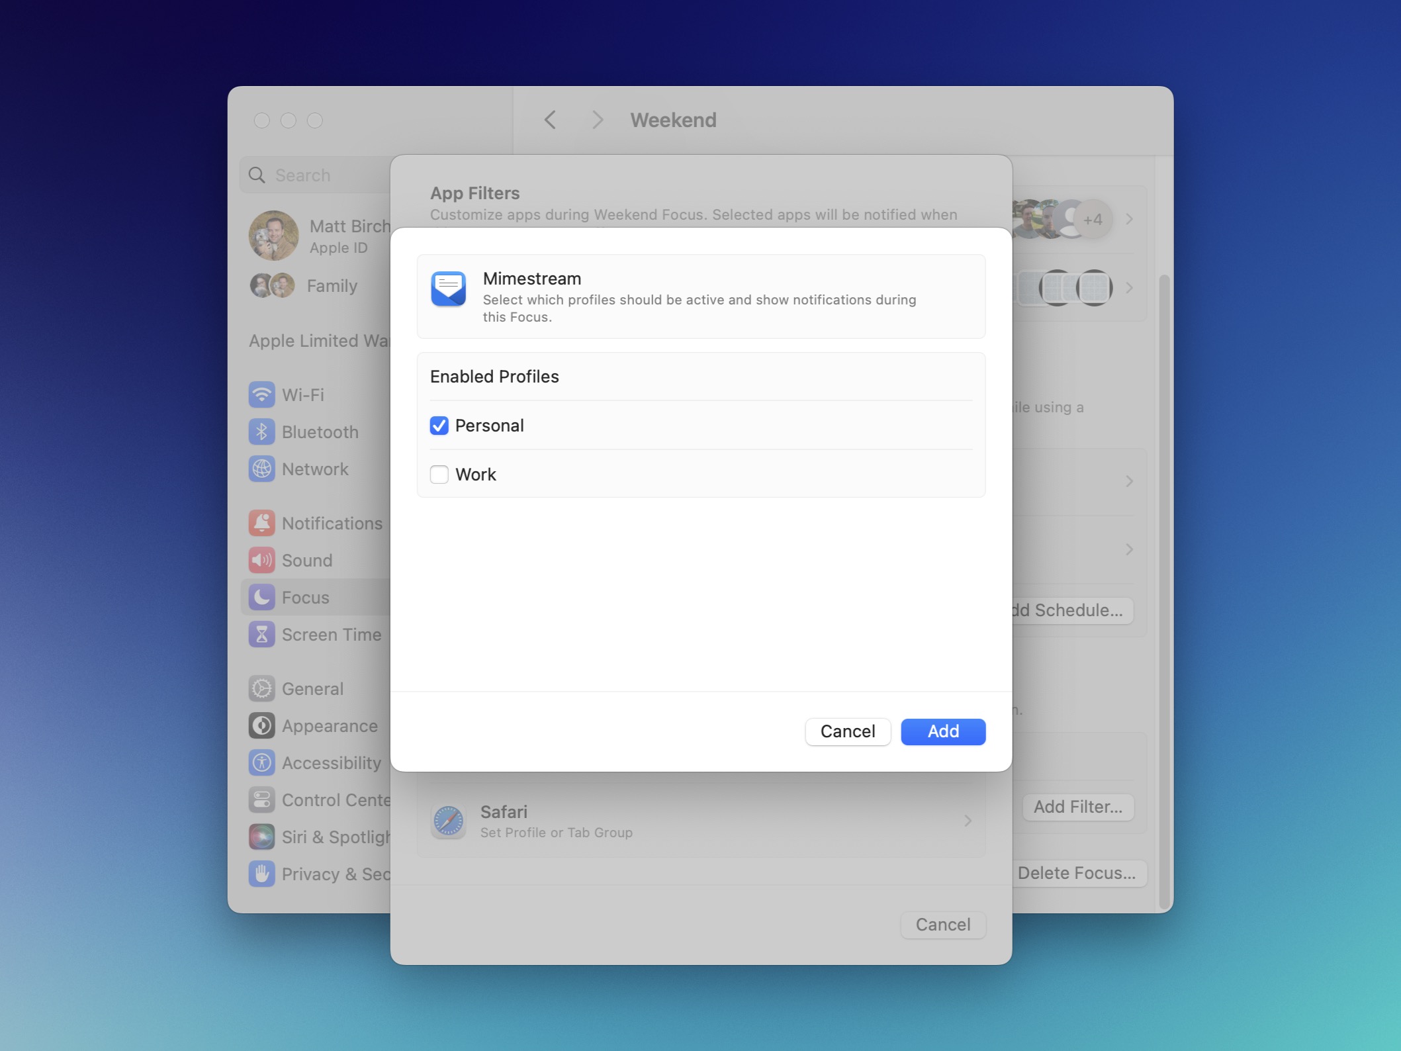
Task: Open the General gear icon
Action: (261, 688)
